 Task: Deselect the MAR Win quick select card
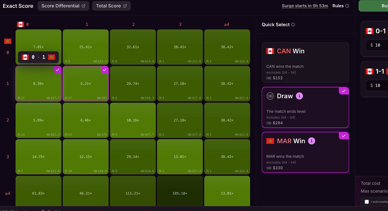tap(305, 152)
